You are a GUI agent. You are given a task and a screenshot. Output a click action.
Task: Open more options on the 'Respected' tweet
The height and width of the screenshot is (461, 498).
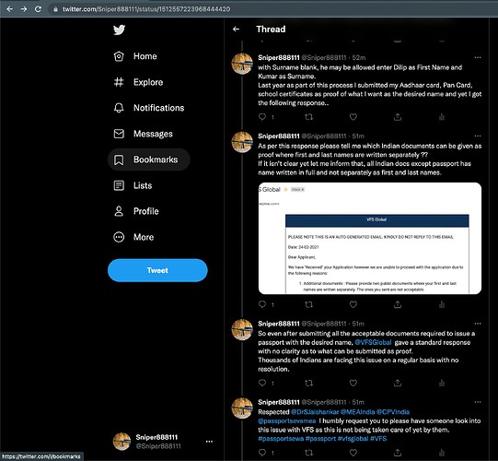(x=478, y=402)
